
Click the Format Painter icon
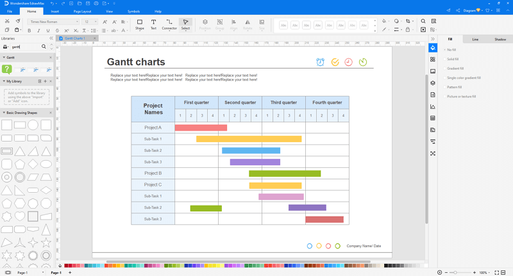[18, 21]
